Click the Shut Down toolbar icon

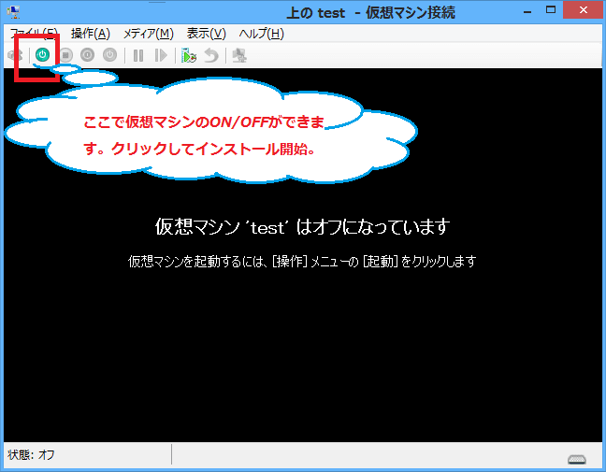(x=88, y=55)
